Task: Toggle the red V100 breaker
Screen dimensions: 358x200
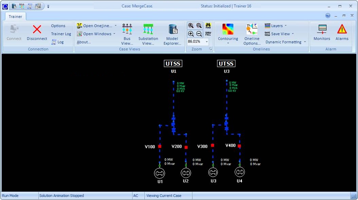Action: tap(160, 146)
